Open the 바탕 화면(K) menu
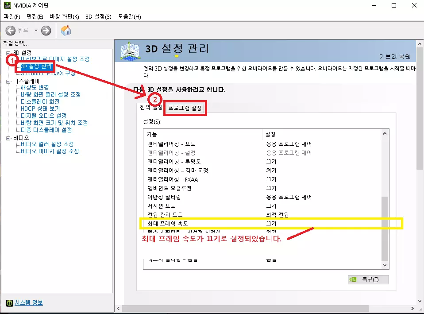 pos(64,16)
